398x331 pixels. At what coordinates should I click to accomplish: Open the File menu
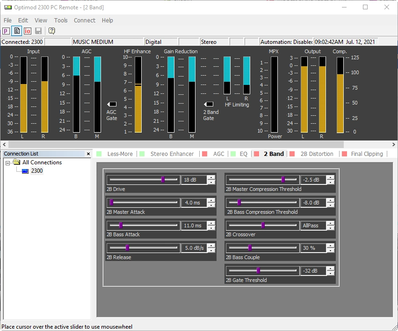point(7,20)
